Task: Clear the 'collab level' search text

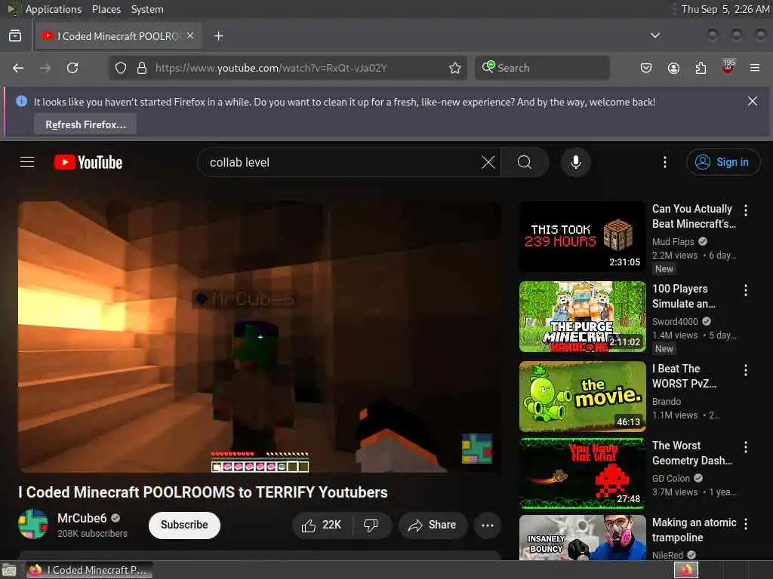Action: click(x=488, y=163)
